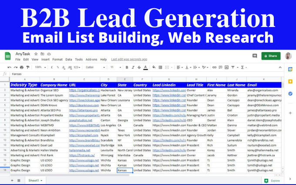Click the Undo arrow in toolbar
Viewport: 296px width, 185px height.
[10, 67]
